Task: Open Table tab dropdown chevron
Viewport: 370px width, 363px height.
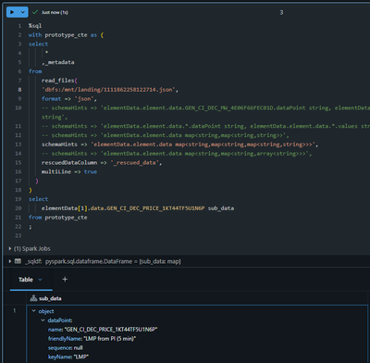Action: tap(40, 280)
